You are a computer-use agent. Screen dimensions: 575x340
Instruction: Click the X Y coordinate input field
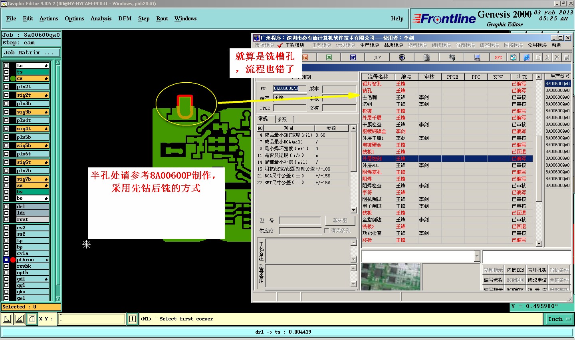click(92, 319)
